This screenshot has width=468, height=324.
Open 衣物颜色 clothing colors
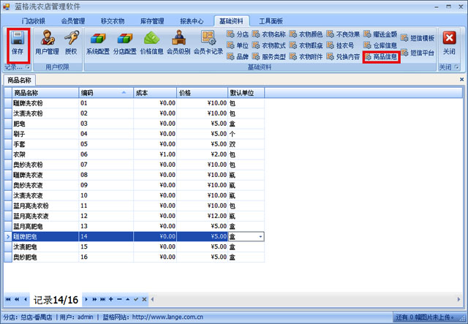point(306,34)
